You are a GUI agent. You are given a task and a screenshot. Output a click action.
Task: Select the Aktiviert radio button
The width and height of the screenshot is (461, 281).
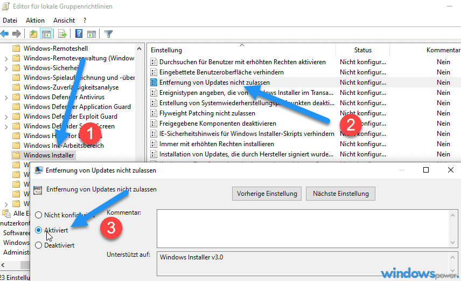38,230
